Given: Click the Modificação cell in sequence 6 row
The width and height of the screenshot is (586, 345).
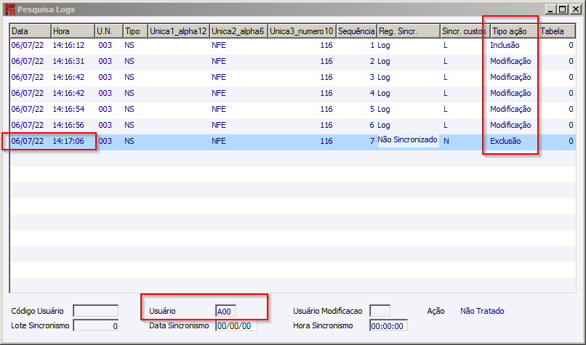Looking at the screenshot, I should [x=510, y=125].
